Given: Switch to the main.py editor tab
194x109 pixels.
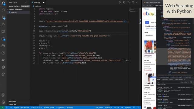Looking at the screenshot, I should coord(37,2).
